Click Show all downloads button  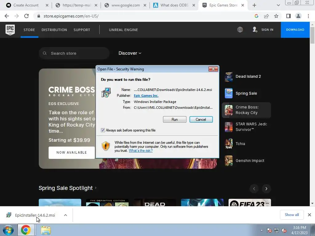point(292,215)
